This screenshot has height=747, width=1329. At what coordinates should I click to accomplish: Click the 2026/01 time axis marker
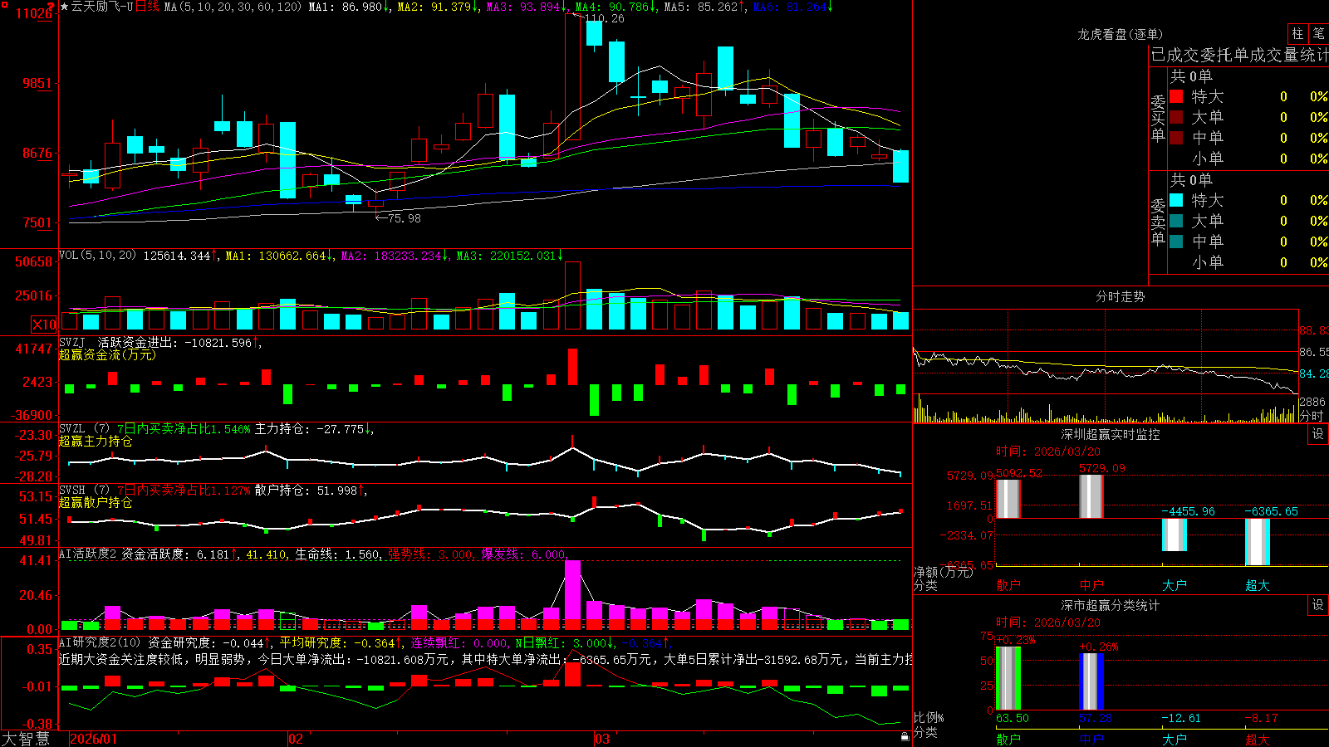point(94,739)
